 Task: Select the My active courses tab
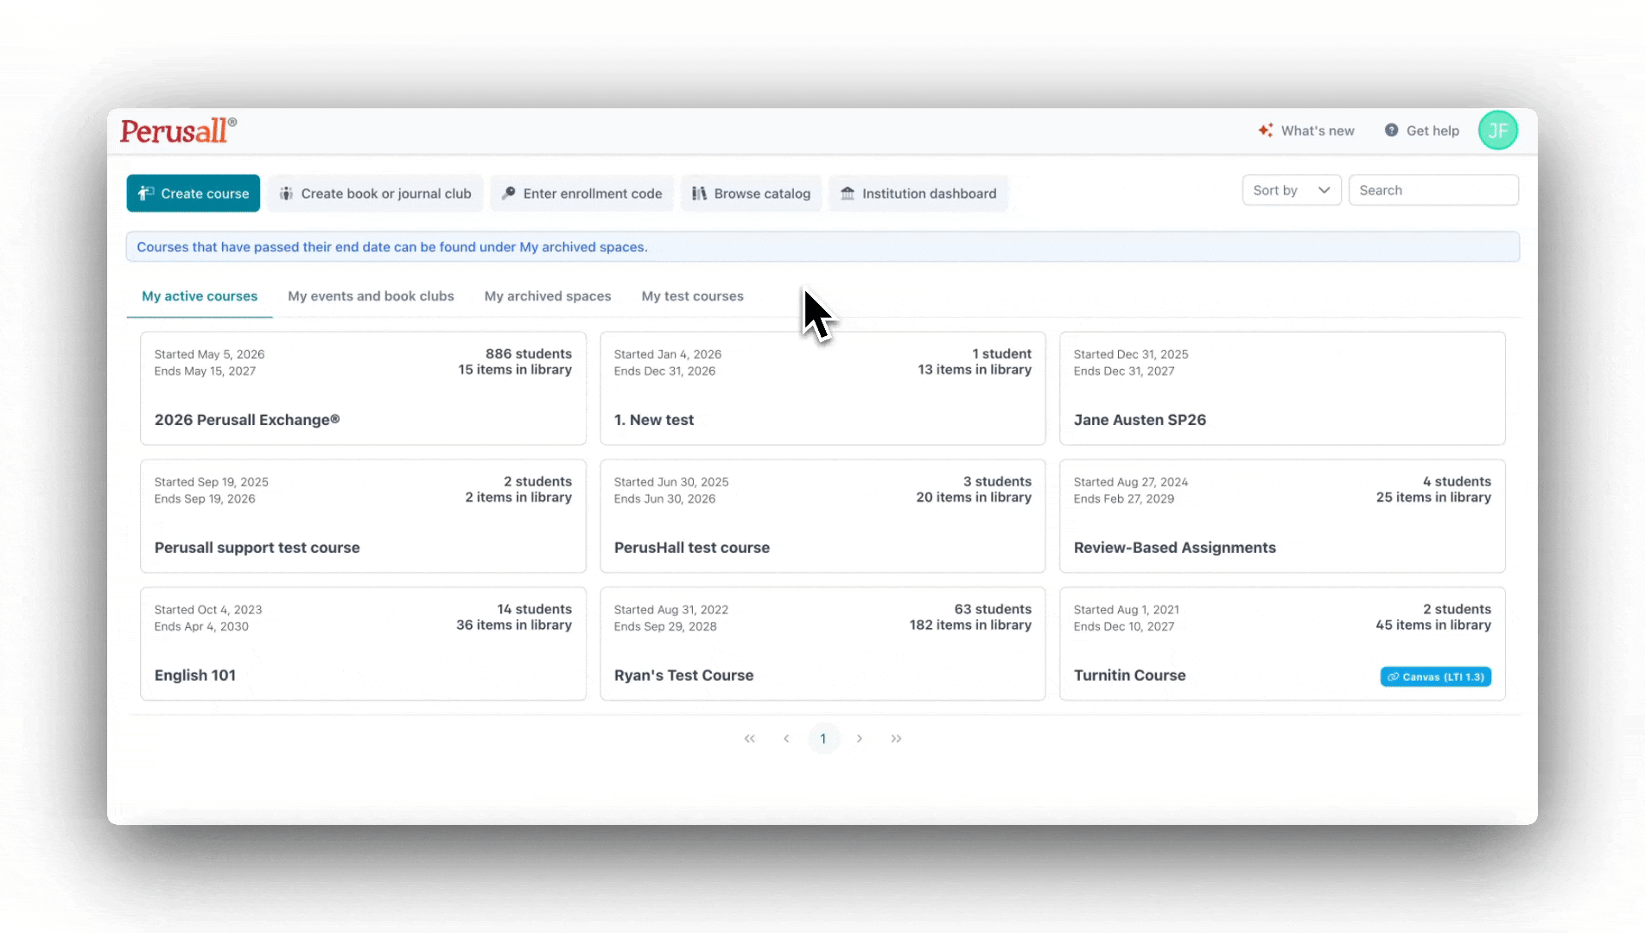pos(200,296)
